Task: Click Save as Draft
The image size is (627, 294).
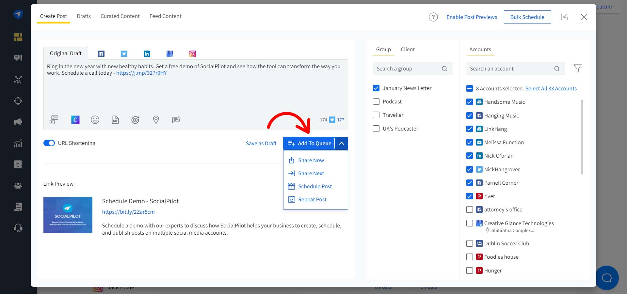Action: tap(261, 143)
